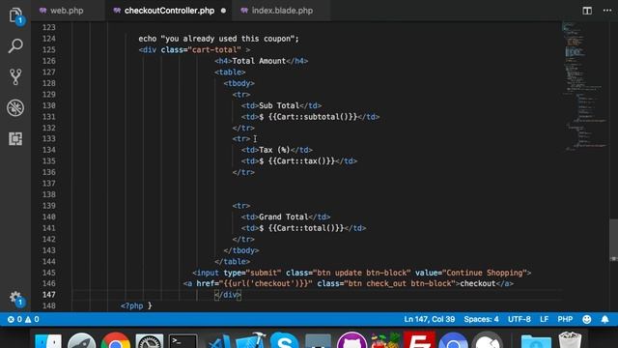Click {{Cart::total()}} expression
The image size is (618, 348).
(306, 228)
